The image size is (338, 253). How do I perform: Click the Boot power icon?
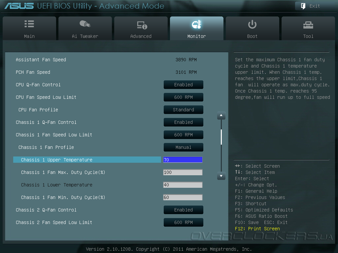click(252, 24)
